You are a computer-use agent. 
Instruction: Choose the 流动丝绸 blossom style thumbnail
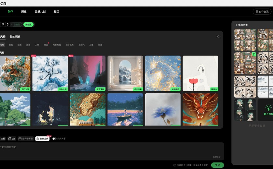coord(50,73)
